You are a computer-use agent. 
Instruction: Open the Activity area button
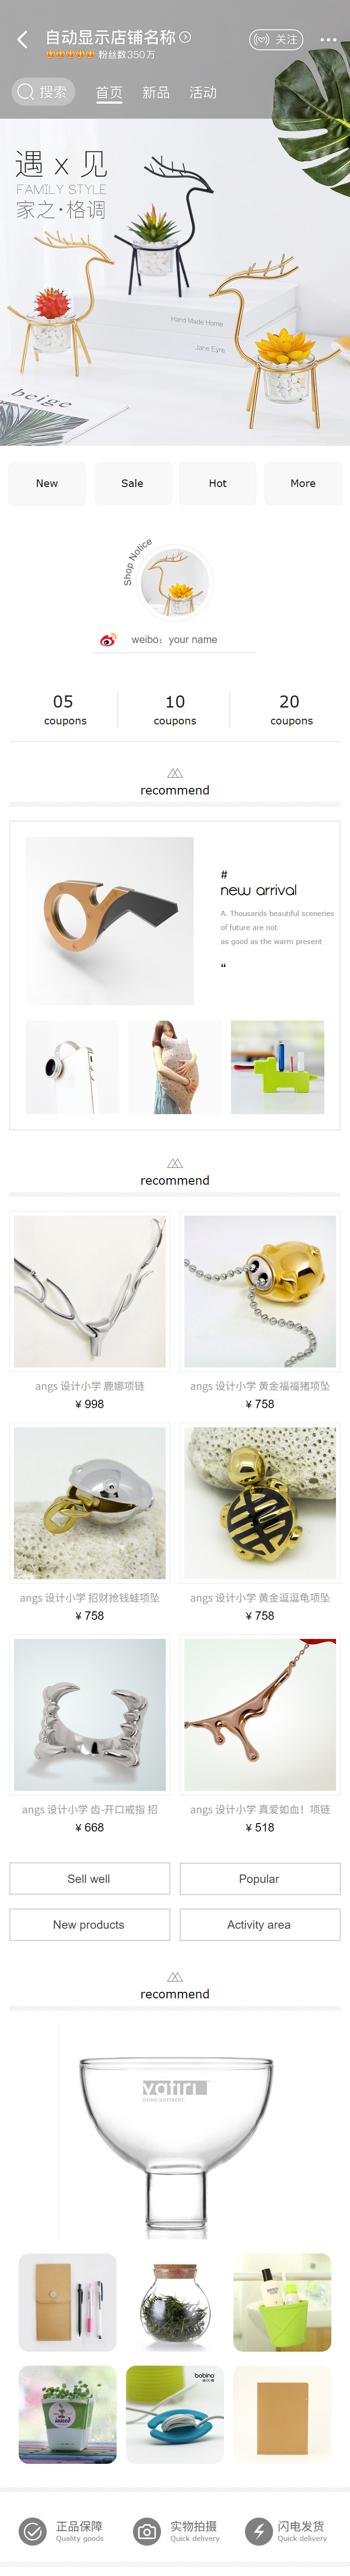[259, 1925]
